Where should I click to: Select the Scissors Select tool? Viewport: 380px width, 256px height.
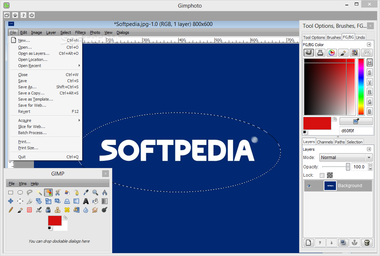(x=58, y=193)
